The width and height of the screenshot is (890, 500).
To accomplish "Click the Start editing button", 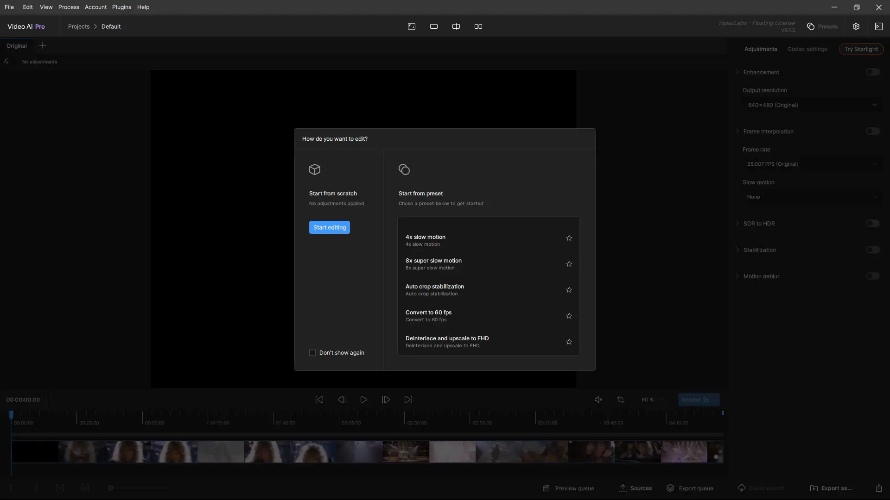I will pyautogui.click(x=329, y=227).
